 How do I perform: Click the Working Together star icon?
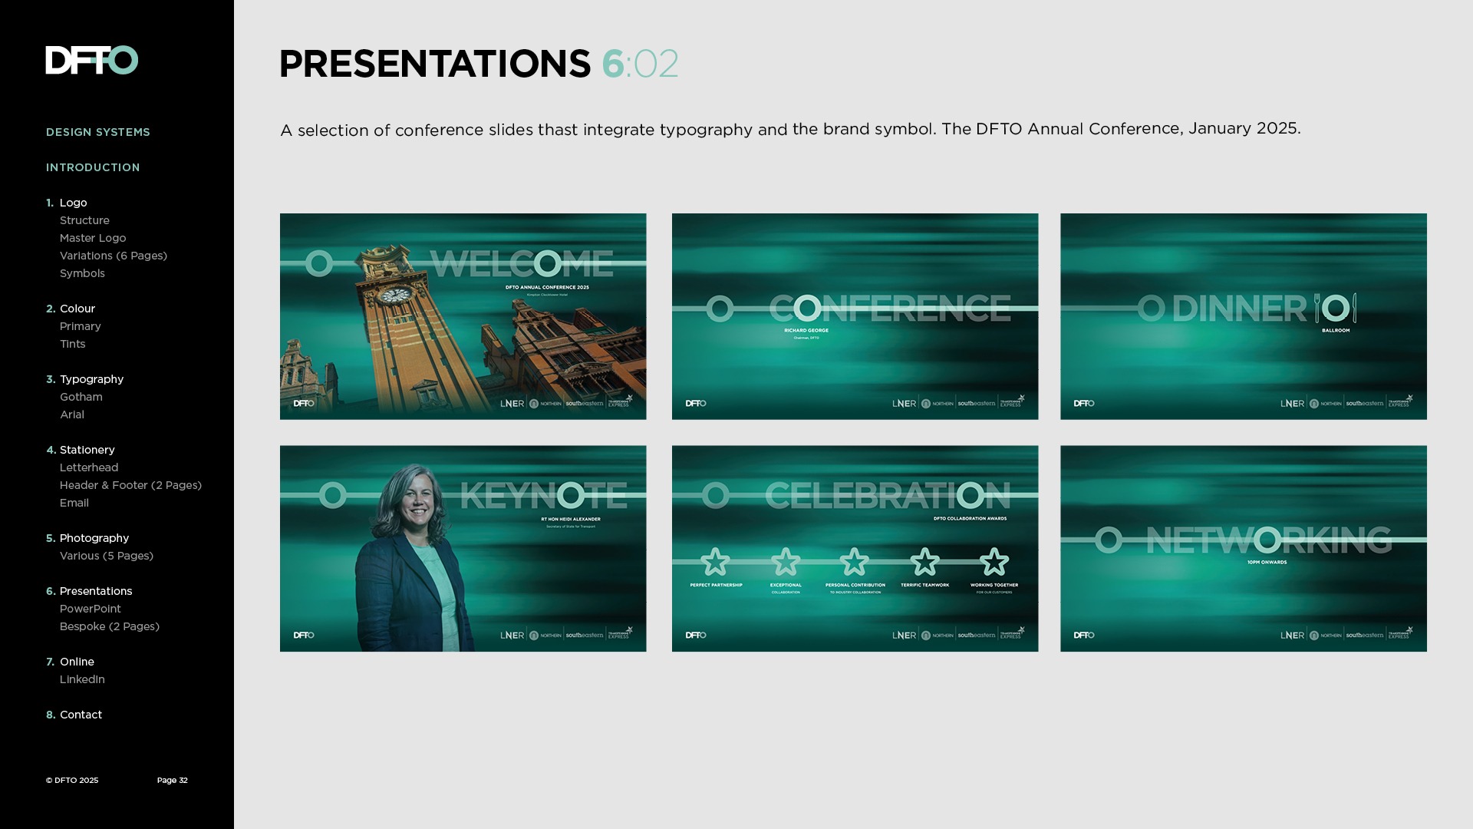click(994, 562)
